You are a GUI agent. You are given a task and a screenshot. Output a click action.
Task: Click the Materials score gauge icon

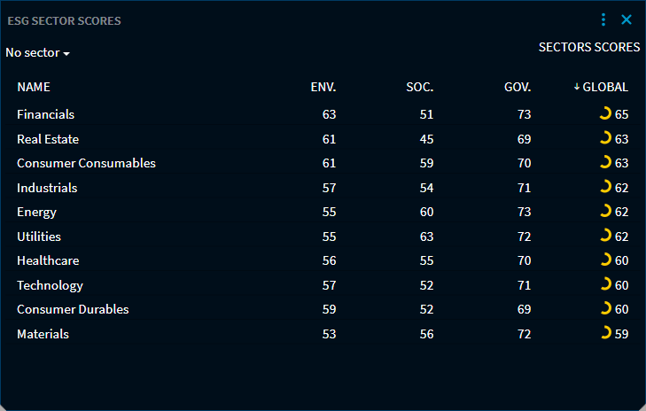click(x=605, y=333)
